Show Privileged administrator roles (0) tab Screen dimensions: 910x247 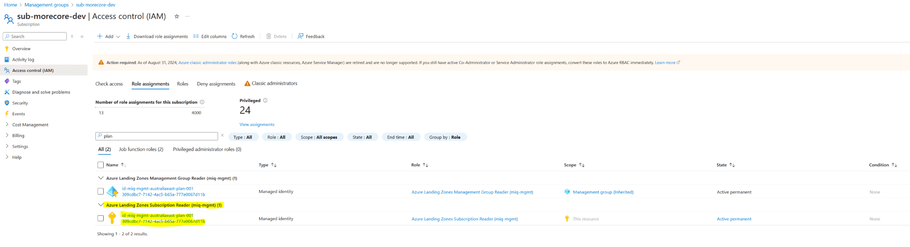(x=207, y=150)
